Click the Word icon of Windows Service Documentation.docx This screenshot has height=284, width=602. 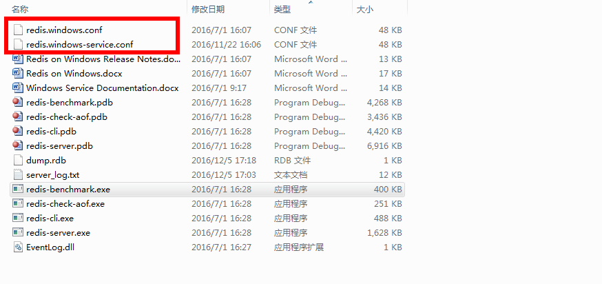pyautogui.click(x=18, y=88)
